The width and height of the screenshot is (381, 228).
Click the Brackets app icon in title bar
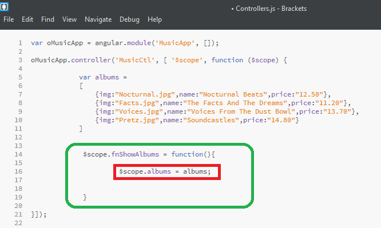click(x=4, y=6)
